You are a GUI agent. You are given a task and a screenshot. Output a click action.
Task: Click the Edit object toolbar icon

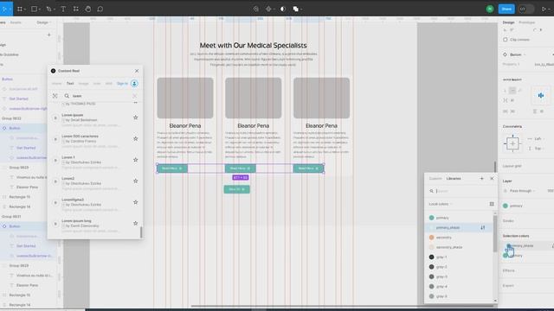click(x=256, y=9)
